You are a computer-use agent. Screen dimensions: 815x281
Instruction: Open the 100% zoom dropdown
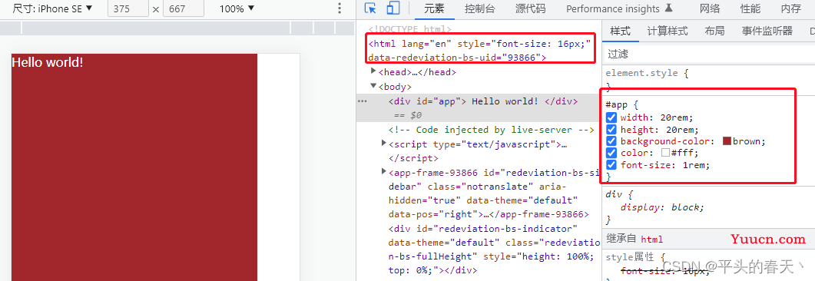point(237,9)
